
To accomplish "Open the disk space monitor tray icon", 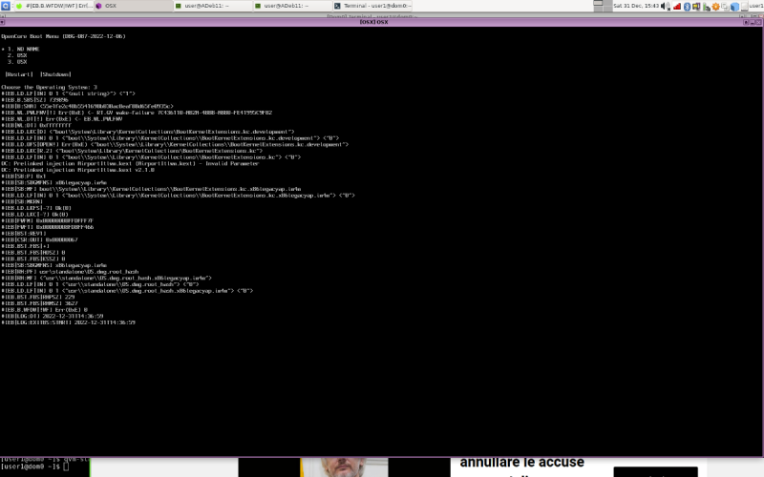I will click(x=696, y=6).
